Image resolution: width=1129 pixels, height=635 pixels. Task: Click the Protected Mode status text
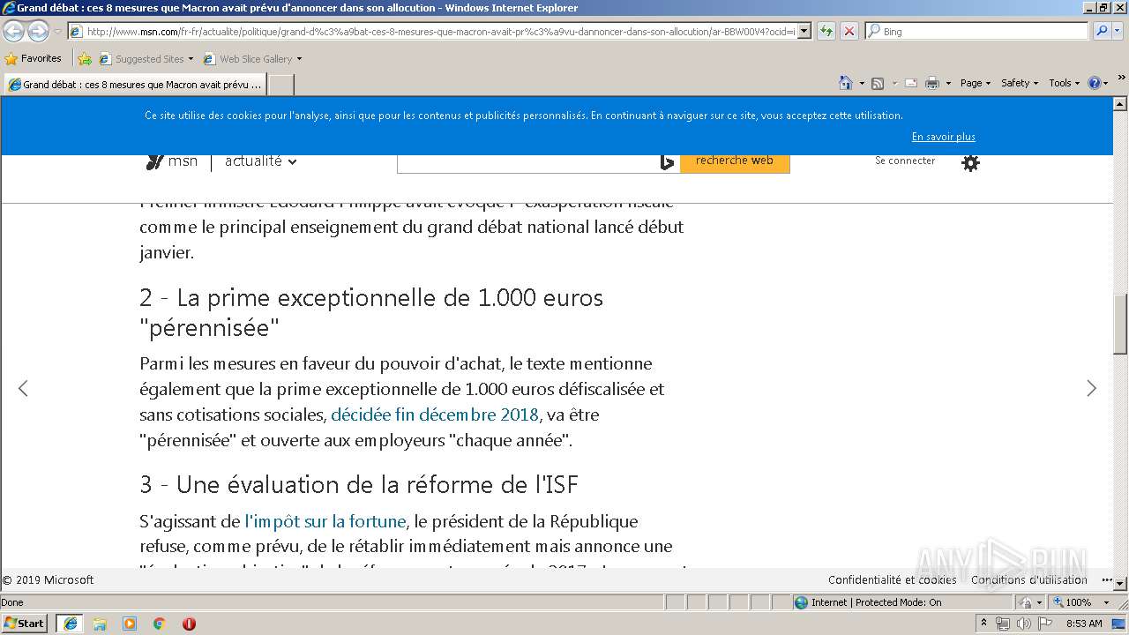(x=876, y=602)
